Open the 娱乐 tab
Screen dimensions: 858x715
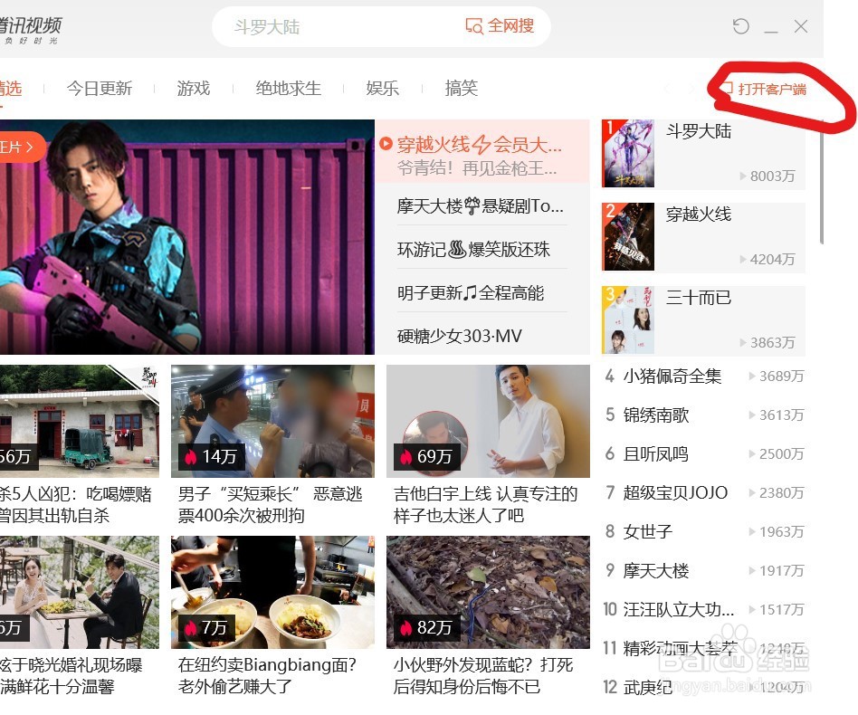pos(382,88)
